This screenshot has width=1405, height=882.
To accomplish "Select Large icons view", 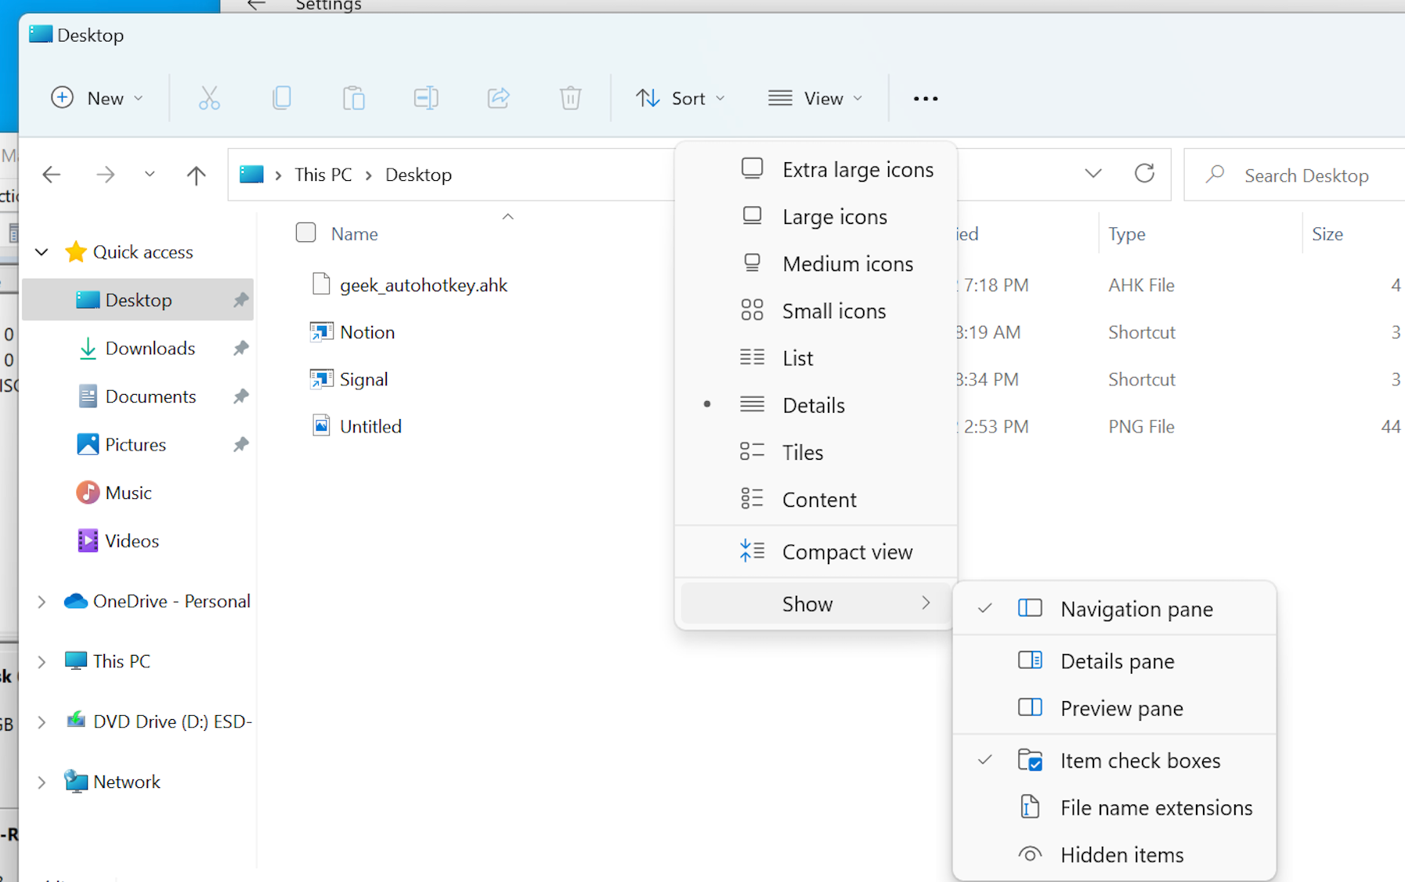I will [x=834, y=216].
